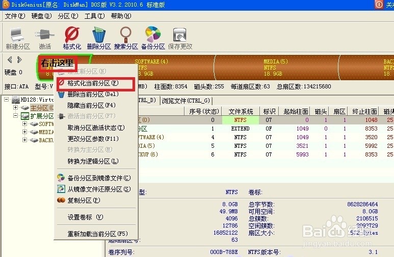Click the 磁头 column header after 起始柱面

(321, 111)
